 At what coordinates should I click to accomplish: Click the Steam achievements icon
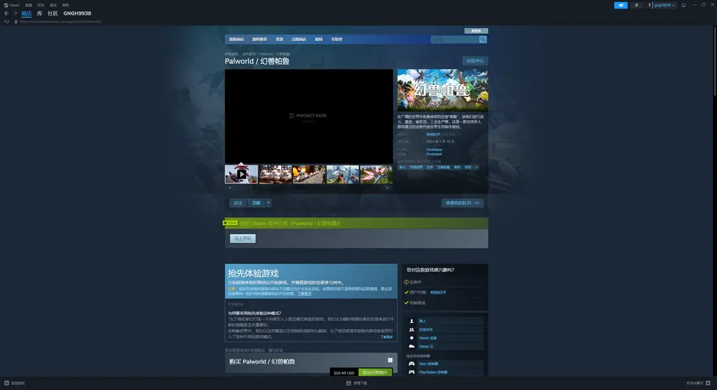412,338
